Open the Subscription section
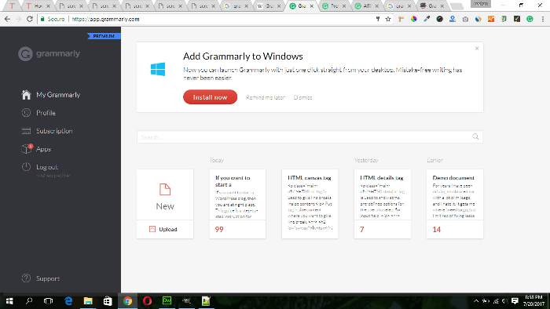 click(x=54, y=131)
